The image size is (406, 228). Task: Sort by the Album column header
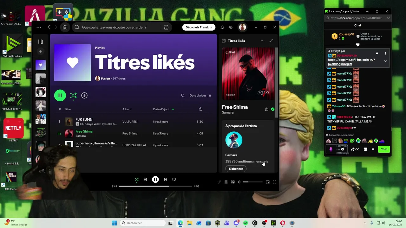coord(127,109)
